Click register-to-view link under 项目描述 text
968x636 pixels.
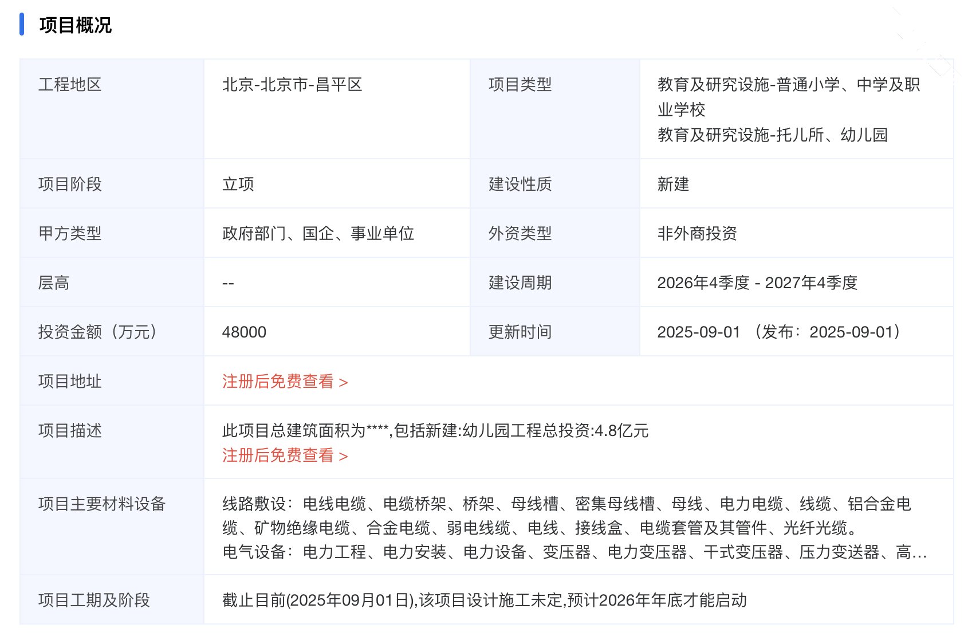285,456
